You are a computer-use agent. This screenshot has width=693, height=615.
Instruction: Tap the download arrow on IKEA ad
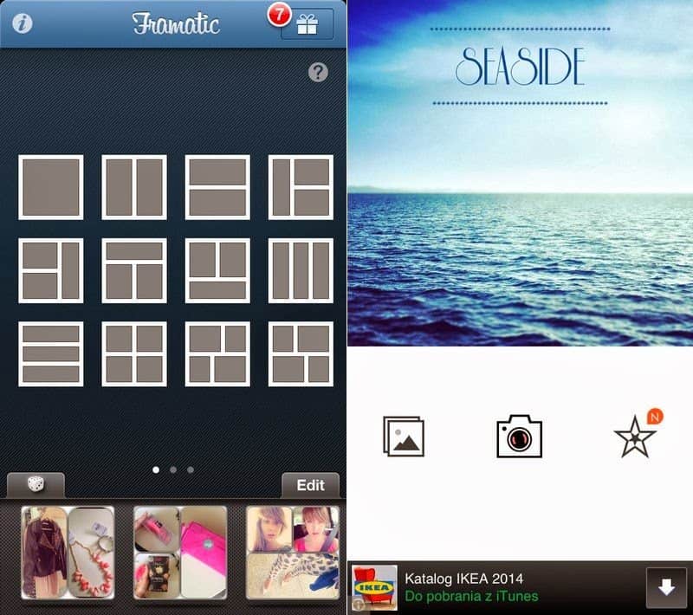pyautogui.click(x=666, y=587)
